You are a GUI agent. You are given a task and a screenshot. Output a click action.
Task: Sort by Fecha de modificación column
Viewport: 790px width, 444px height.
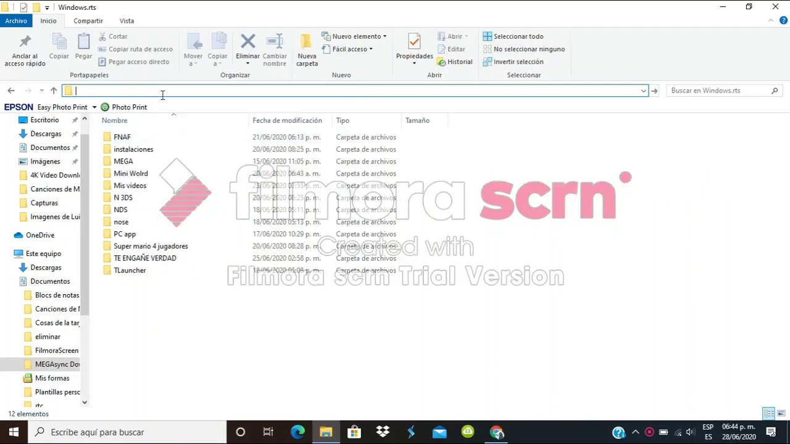(290, 120)
